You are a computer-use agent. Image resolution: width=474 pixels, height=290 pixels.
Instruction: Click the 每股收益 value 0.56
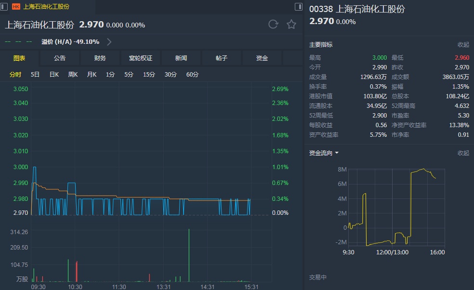pyautogui.click(x=381, y=125)
